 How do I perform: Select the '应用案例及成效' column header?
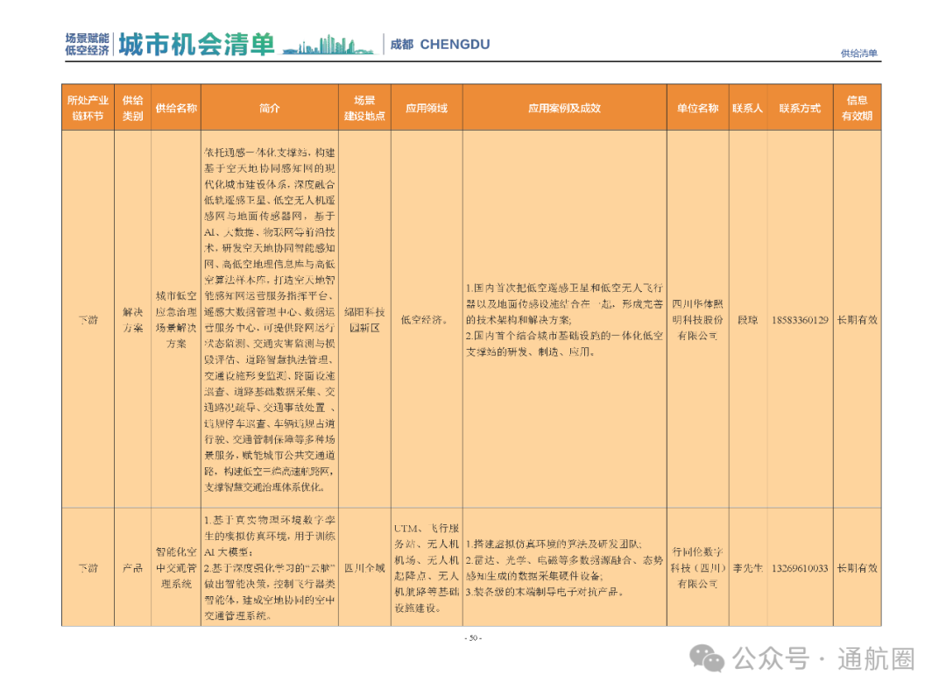click(564, 108)
